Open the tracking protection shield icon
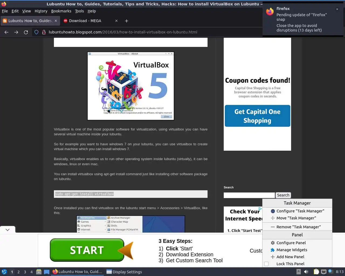345x276 pixels. coord(36,32)
